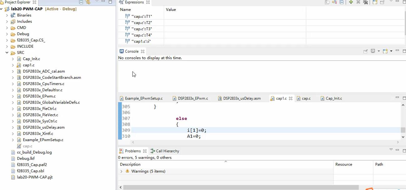Close the Console view tab
Screen dimensions: 406x190
143,51
